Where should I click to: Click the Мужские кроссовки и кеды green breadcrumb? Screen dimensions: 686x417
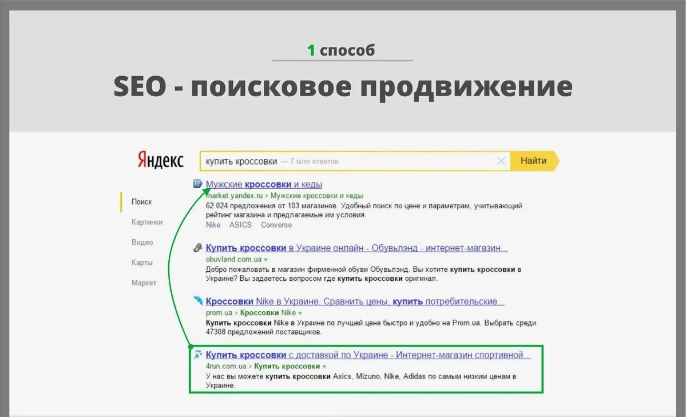pyautogui.click(x=317, y=196)
